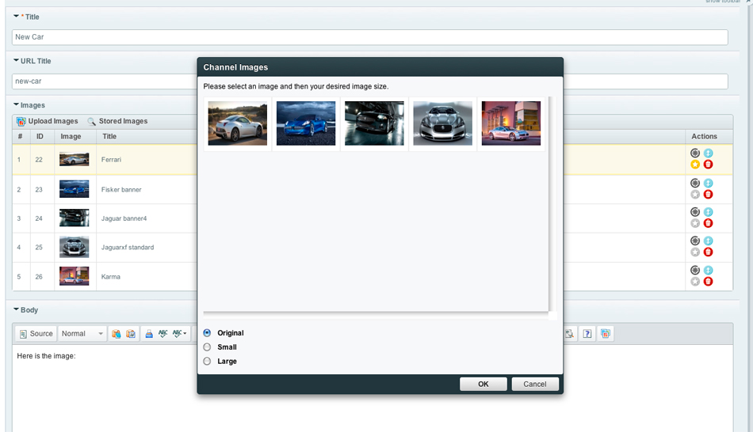
Task: Delete the Jaguarxf standard image
Action: [x=709, y=252]
